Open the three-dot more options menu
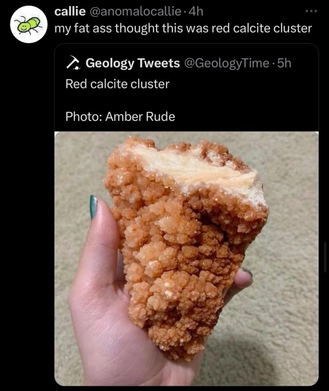Image resolution: width=329 pixels, height=391 pixels. tap(311, 10)
